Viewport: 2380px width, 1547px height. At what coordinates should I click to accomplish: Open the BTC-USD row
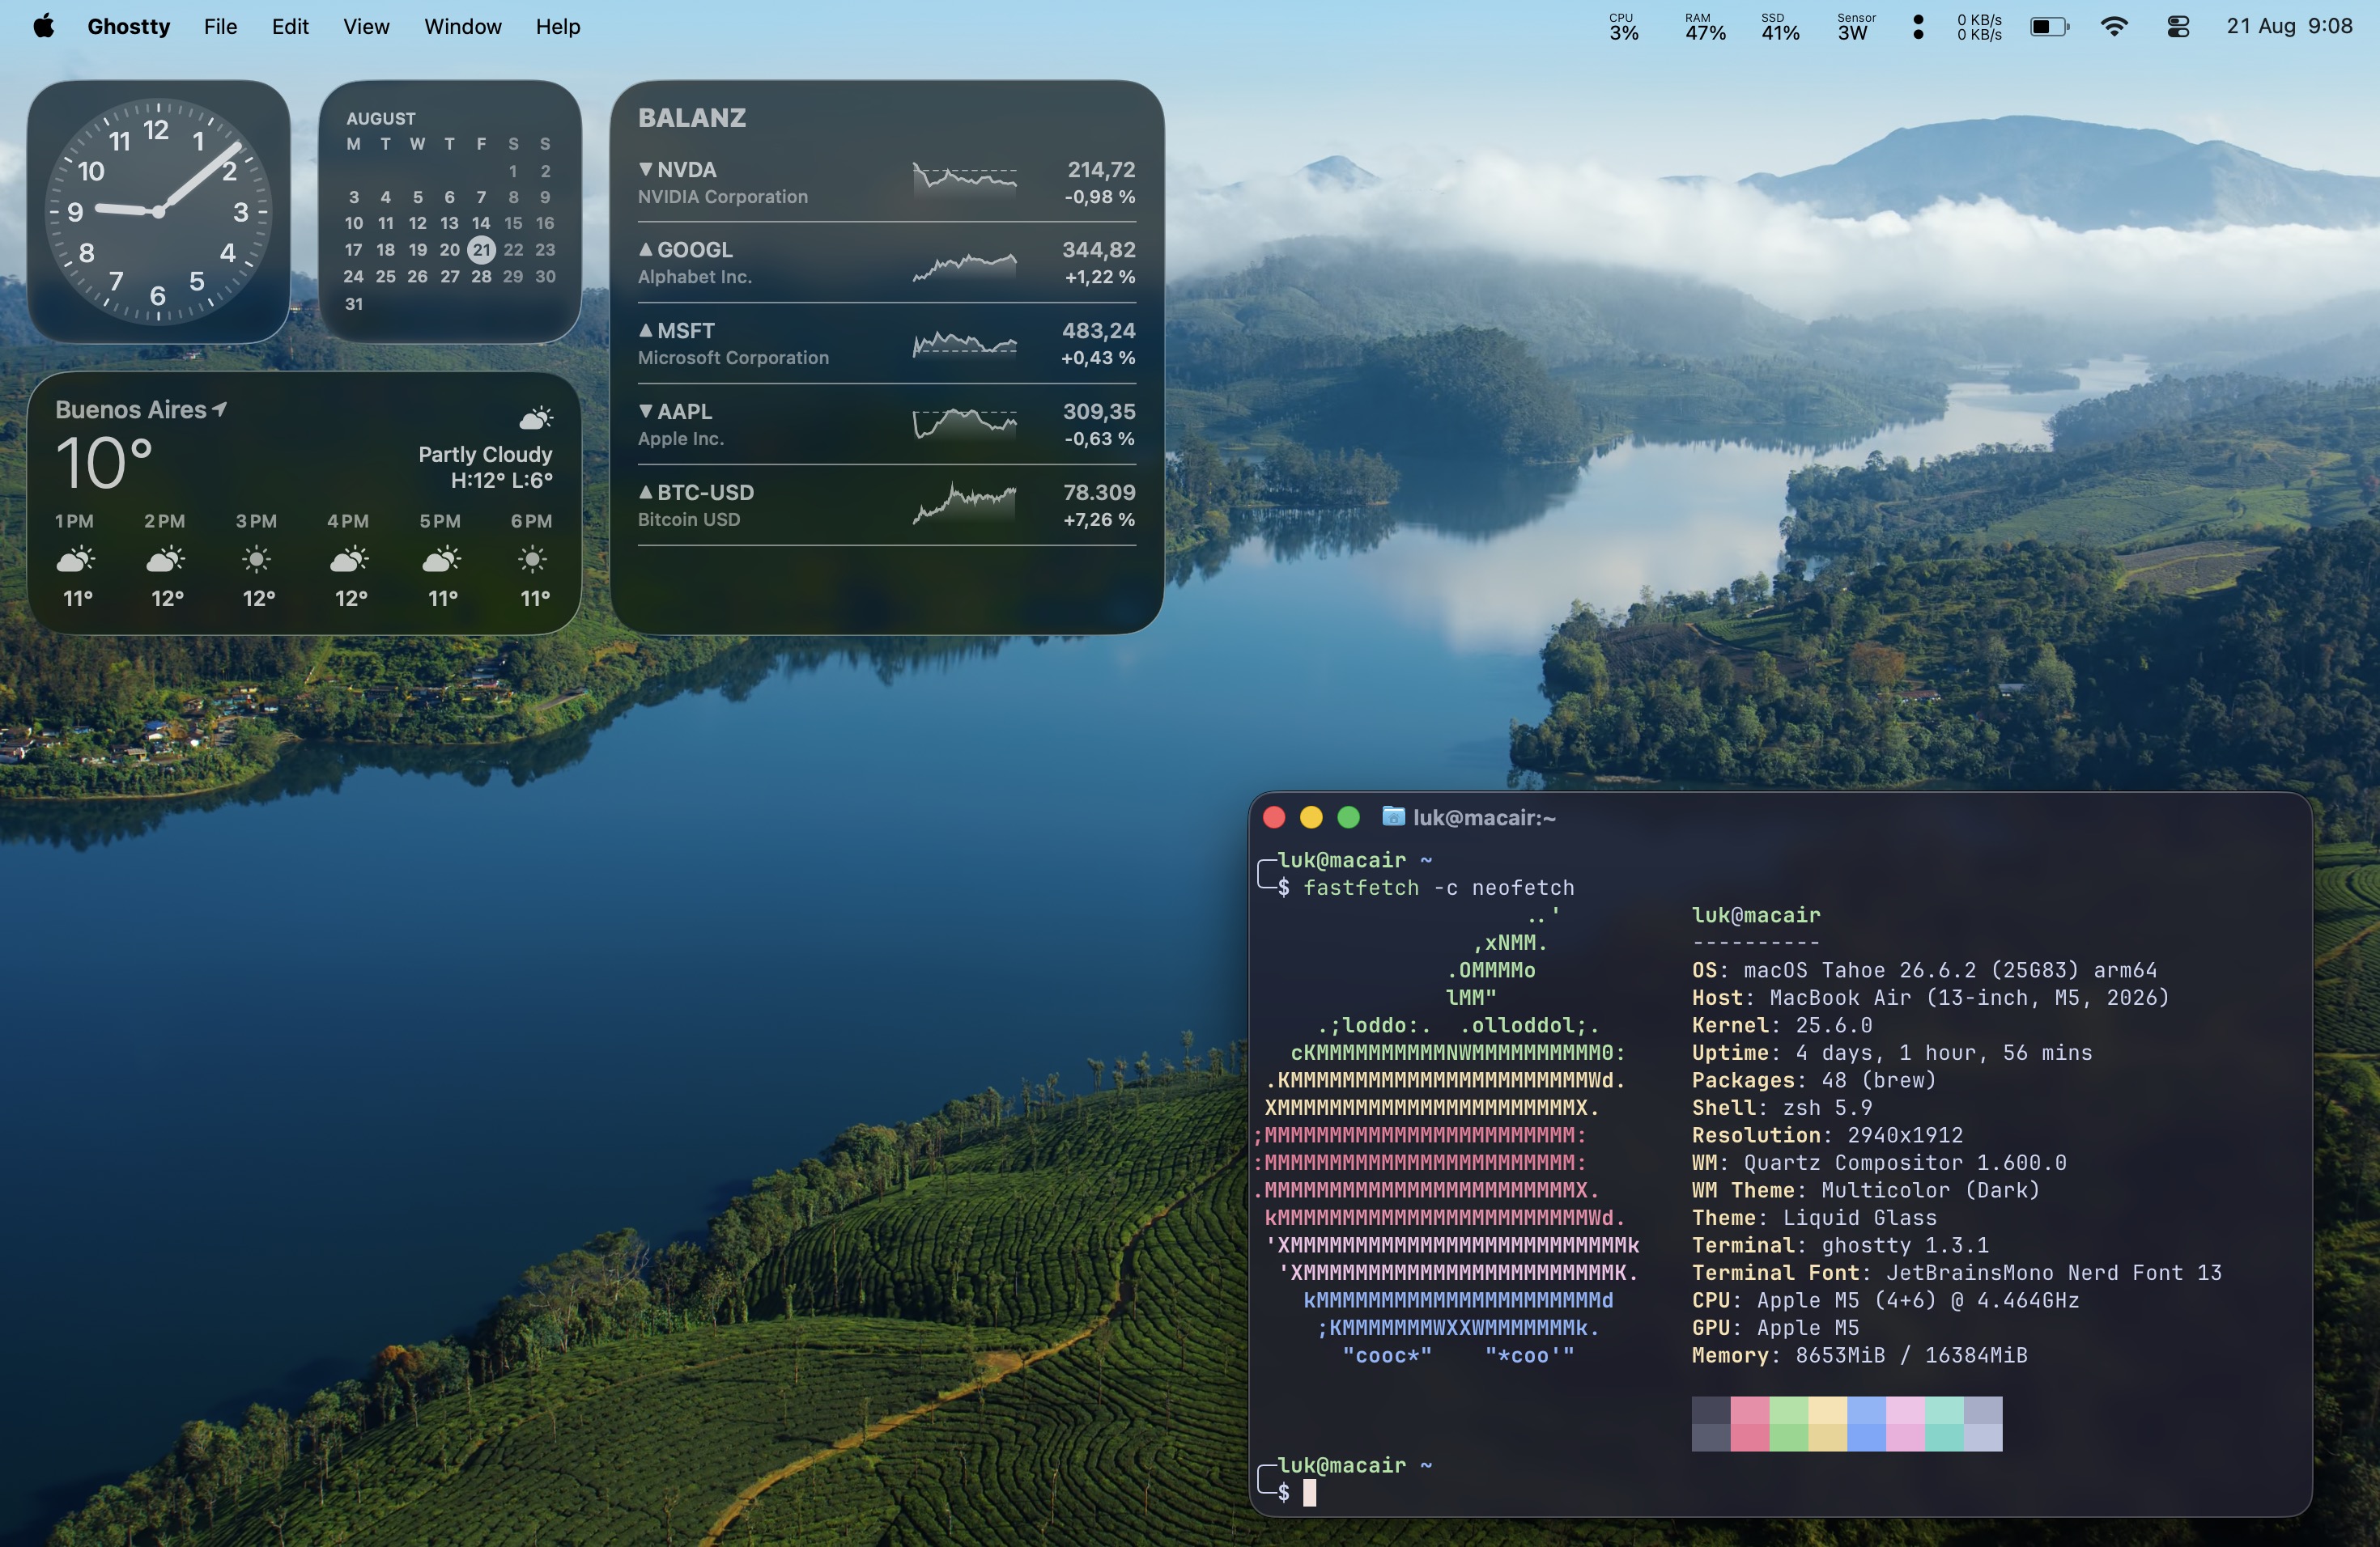coord(887,506)
